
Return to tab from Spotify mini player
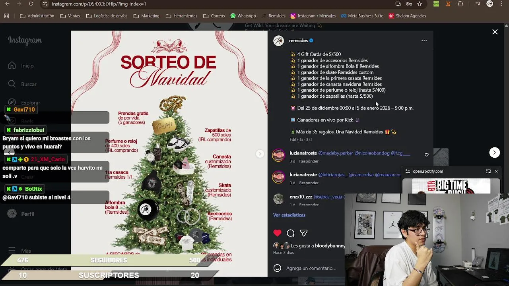pos(488,171)
